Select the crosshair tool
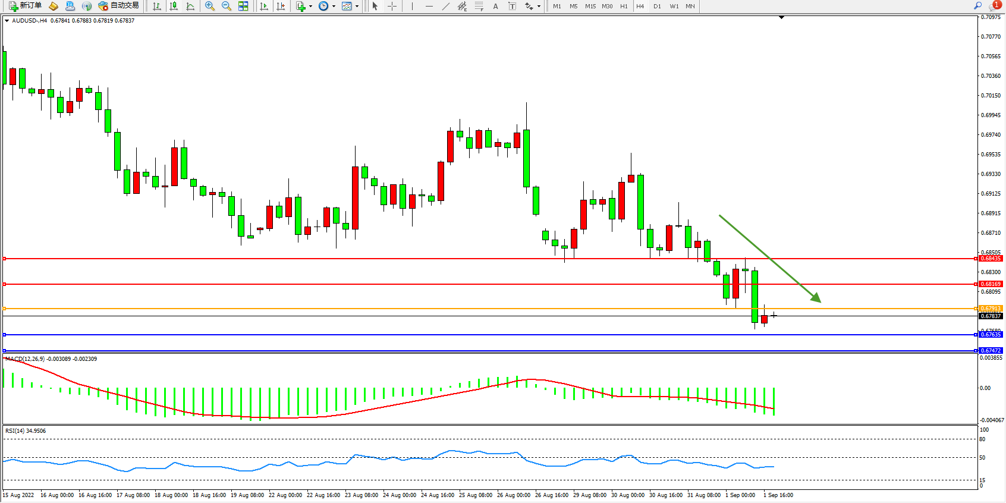Viewport: 1006px width, 503px height. pos(392,6)
